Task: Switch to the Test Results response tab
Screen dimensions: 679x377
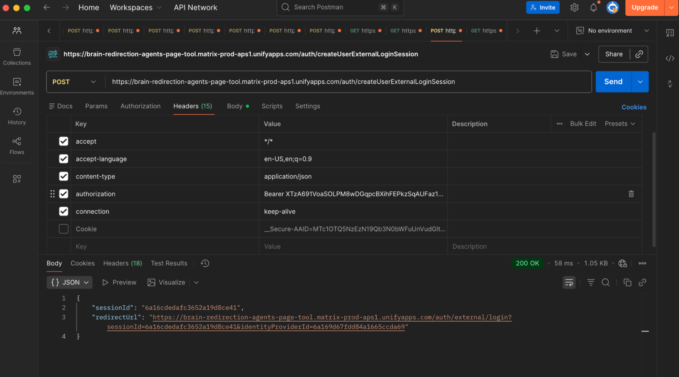Action: tap(169, 263)
